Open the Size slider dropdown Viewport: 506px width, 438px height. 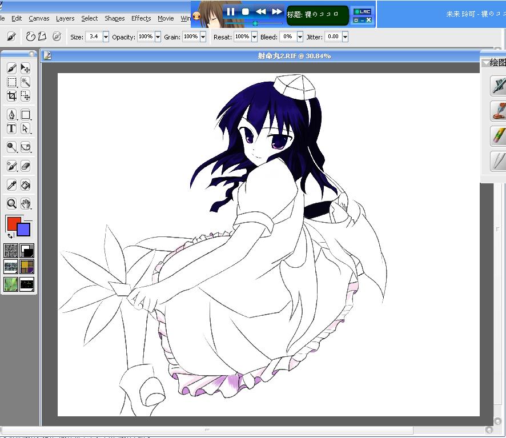click(x=106, y=37)
